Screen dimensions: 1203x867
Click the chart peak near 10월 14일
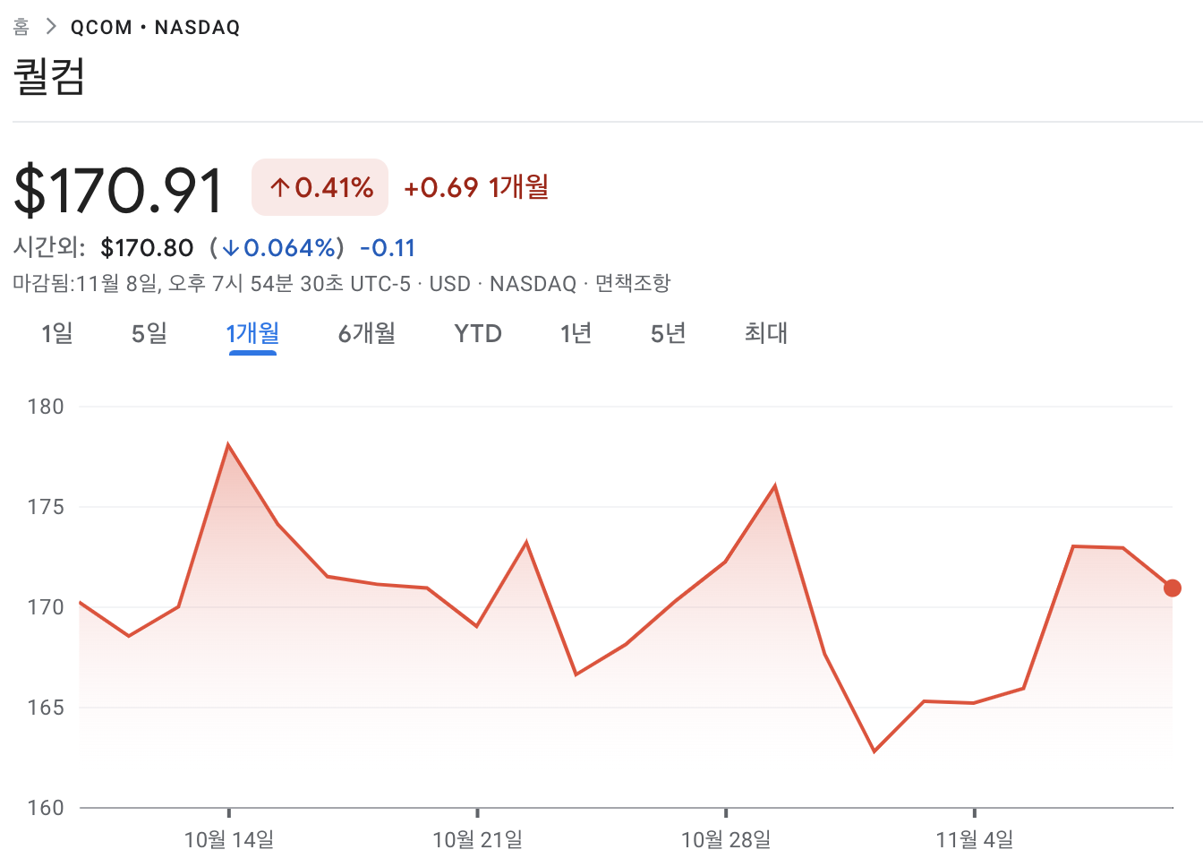[x=228, y=442]
